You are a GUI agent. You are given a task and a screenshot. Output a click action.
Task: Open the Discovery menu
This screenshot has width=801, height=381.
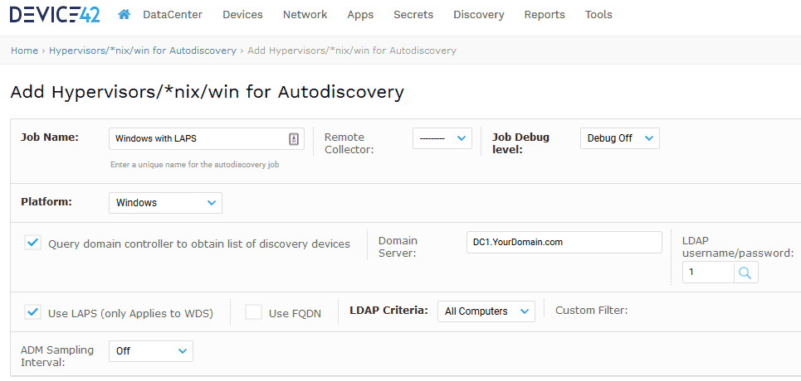(479, 15)
